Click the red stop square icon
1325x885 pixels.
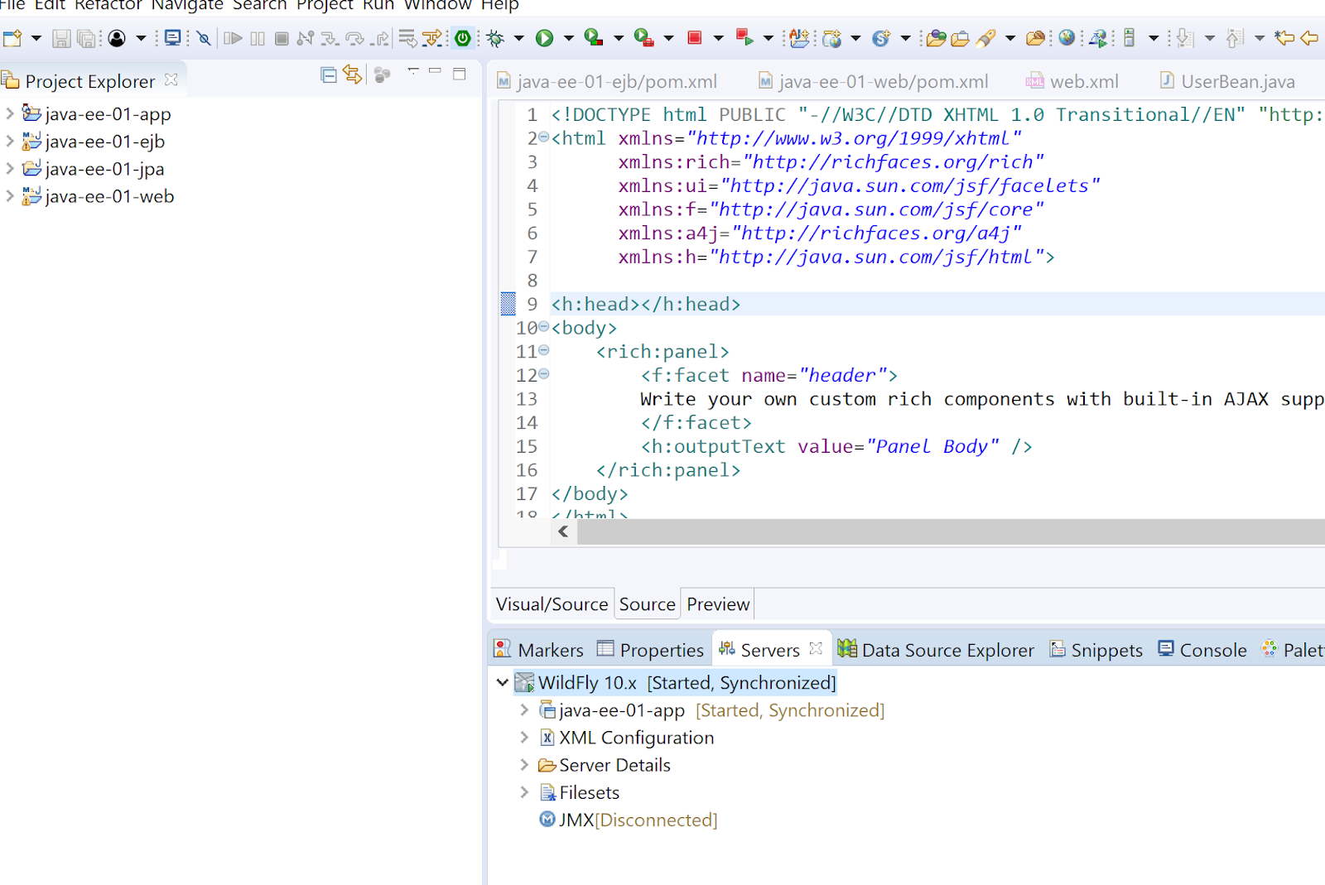(695, 38)
